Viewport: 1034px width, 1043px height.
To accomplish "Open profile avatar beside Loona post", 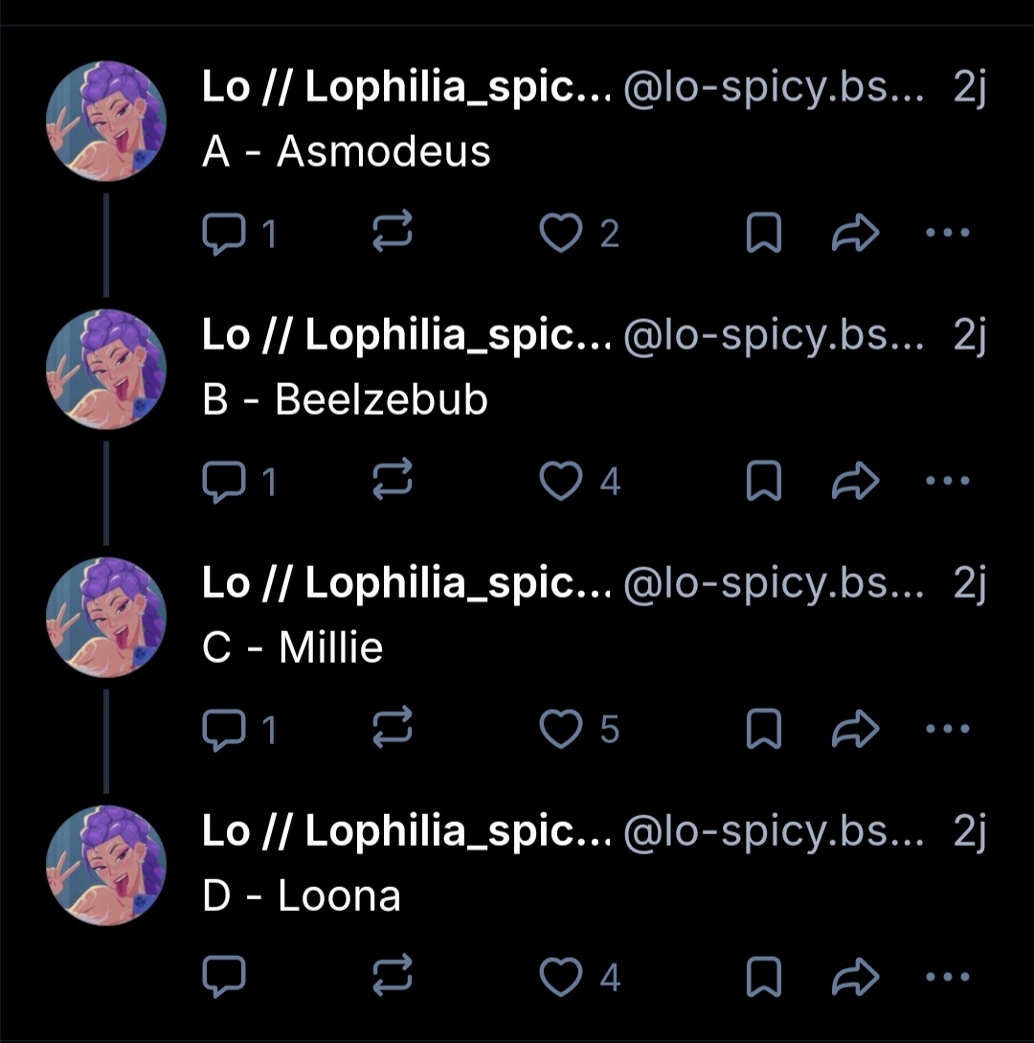I will [106, 866].
